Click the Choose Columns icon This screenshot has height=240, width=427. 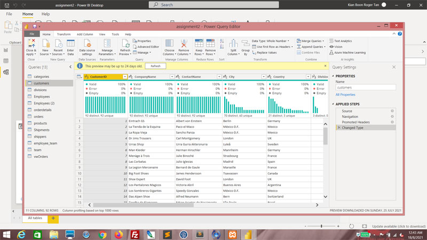(169, 47)
